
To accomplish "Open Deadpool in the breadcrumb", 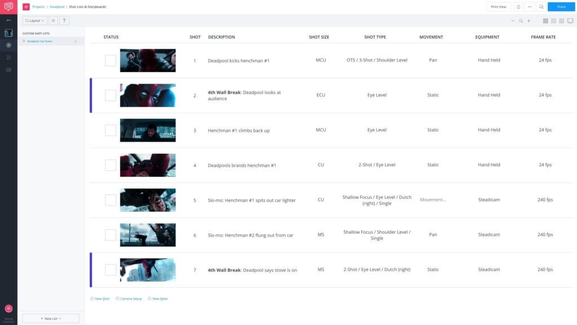I will tap(57, 7).
